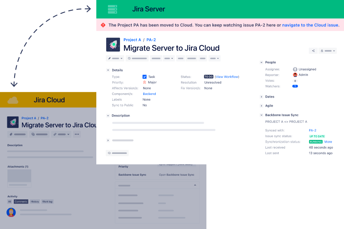Image resolution: width=344 pixels, height=229 pixels.
Task: Click the 13 seconds ago value
Action: [320, 153]
